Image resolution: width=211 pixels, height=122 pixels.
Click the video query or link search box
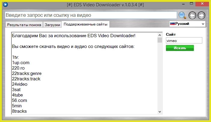pyautogui.click(x=91, y=15)
